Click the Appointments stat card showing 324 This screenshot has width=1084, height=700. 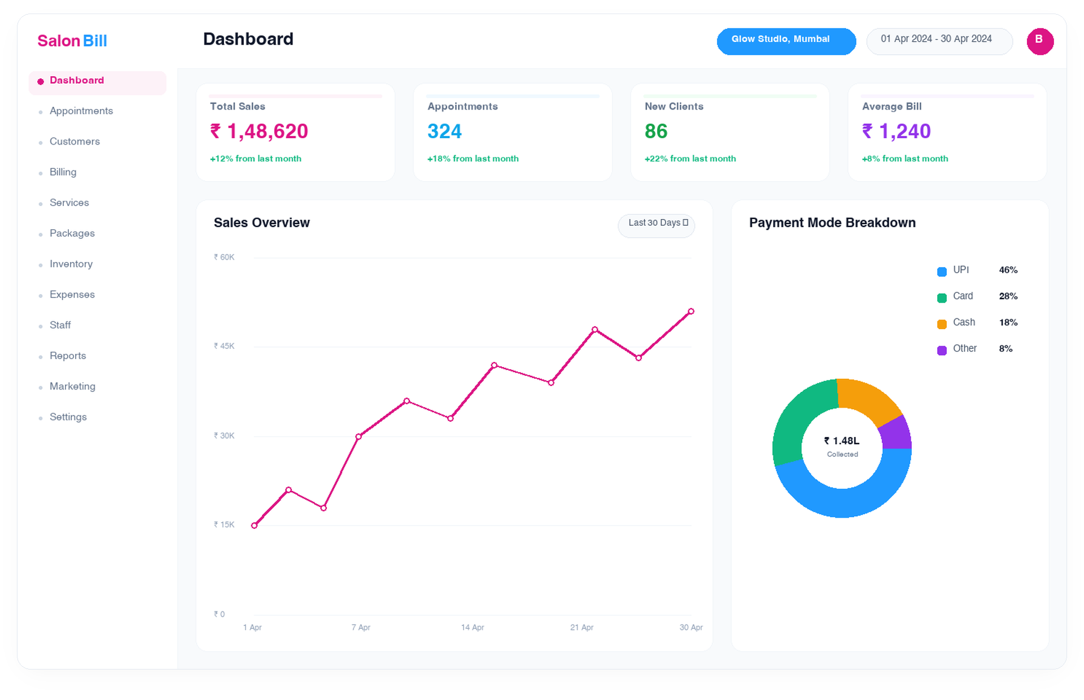pos(513,132)
